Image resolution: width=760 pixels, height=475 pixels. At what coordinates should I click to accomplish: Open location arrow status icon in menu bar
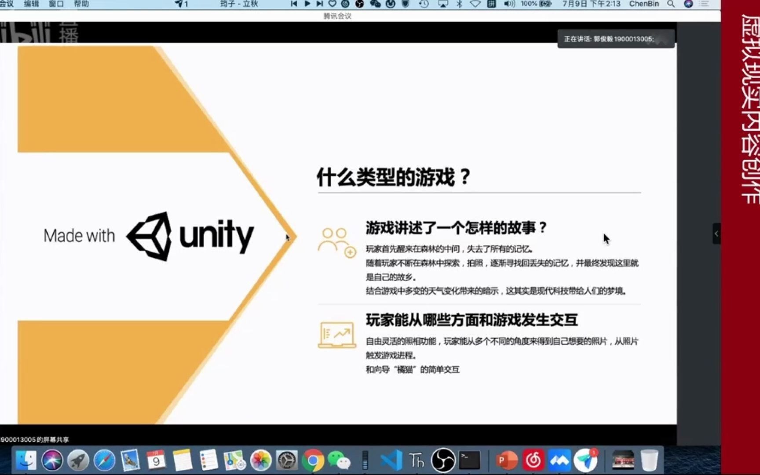click(x=179, y=4)
